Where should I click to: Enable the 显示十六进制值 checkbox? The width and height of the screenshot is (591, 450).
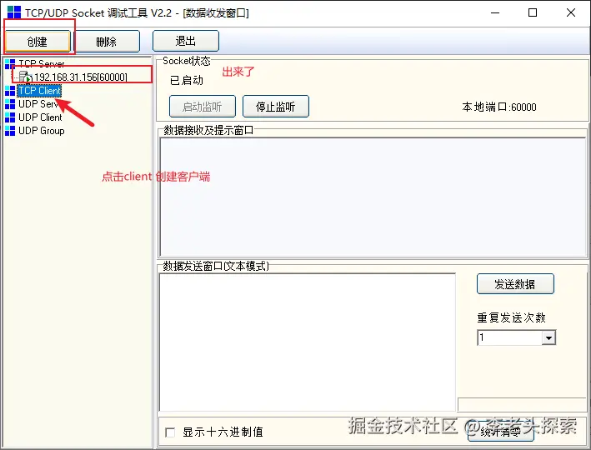[170, 432]
